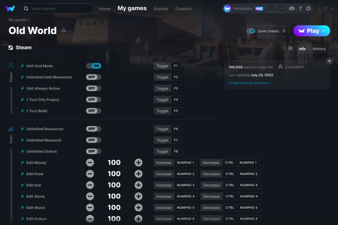
Task: Enable Unlimited Orders toggle
Action: click(x=93, y=151)
